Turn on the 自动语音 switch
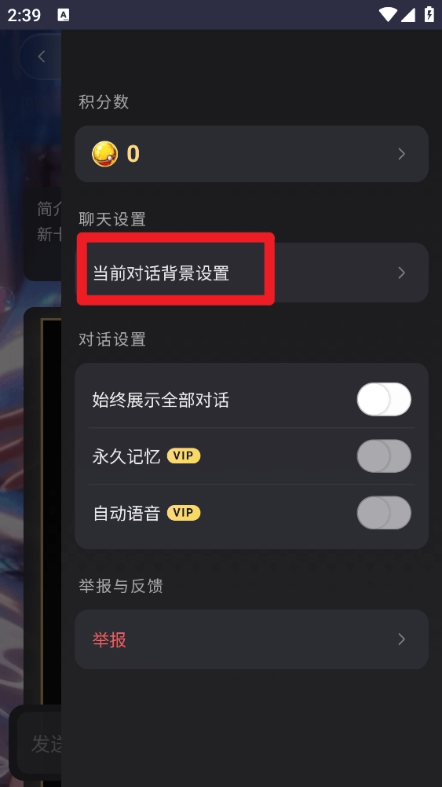The height and width of the screenshot is (787, 442). (384, 512)
